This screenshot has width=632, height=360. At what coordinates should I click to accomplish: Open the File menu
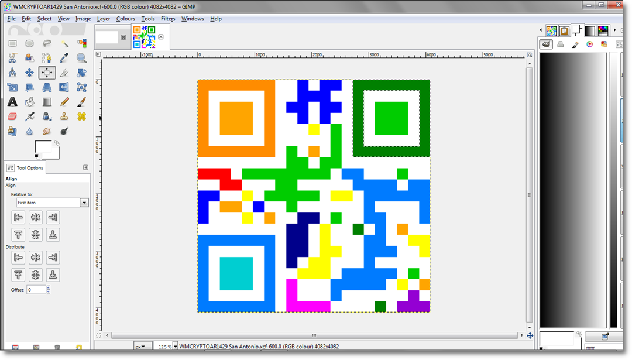(x=11, y=19)
